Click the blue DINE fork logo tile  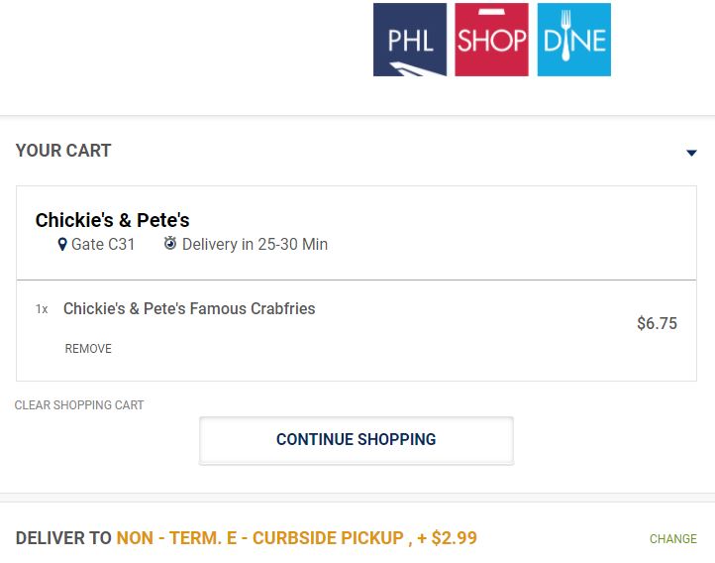[574, 40]
